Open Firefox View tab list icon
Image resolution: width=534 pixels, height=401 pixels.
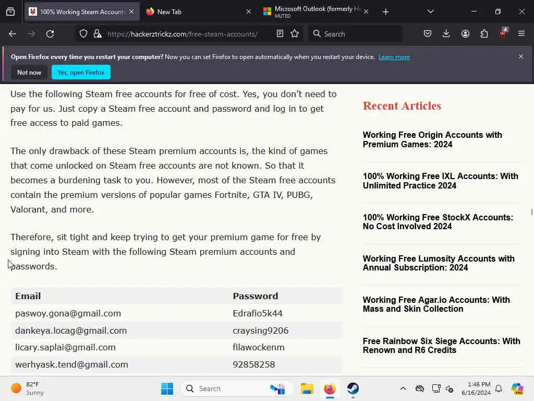(10, 12)
